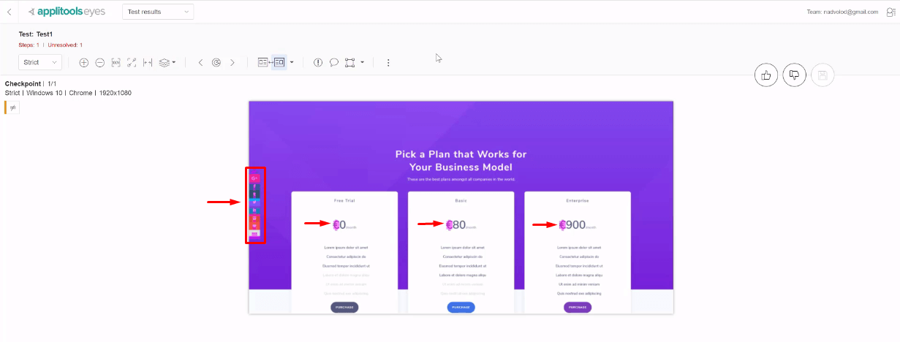Screen dimensions: 900x342
Task: Reject the step with thumbs down
Action: click(795, 75)
